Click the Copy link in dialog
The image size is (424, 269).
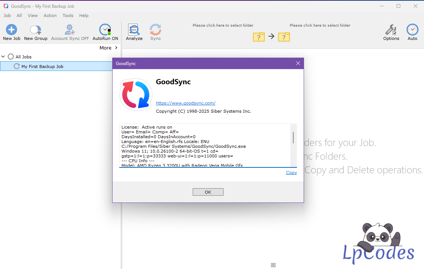291,173
